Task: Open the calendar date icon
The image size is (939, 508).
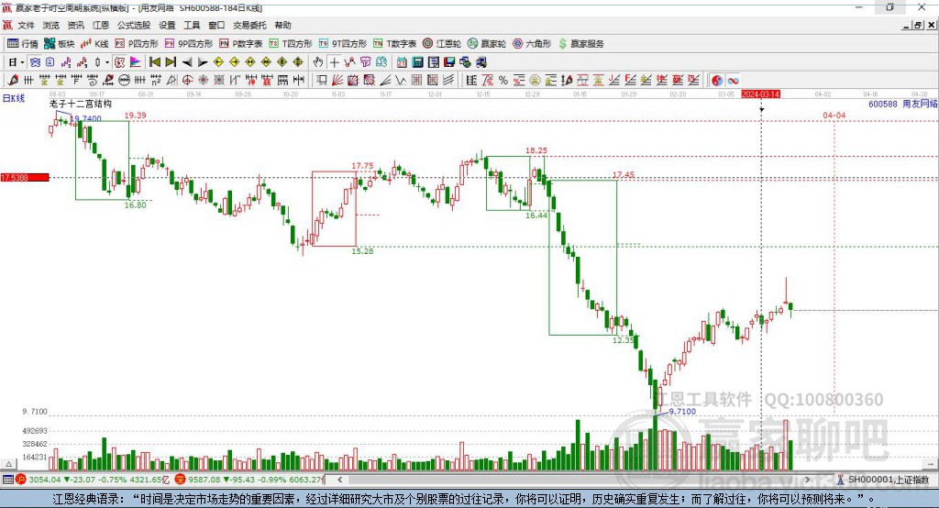Action: tap(402, 62)
